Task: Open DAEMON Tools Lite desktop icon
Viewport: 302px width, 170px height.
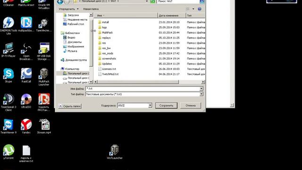Action: point(8,25)
